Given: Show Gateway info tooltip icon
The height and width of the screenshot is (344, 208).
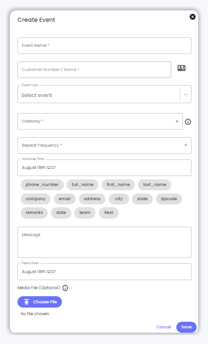Looking at the screenshot, I should click(x=188, y=122).
